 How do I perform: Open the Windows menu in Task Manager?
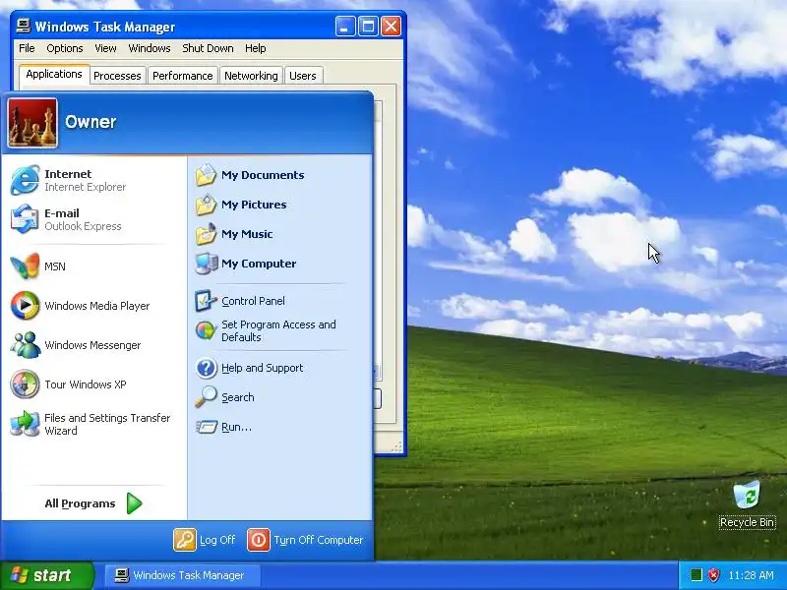(150, 48)
